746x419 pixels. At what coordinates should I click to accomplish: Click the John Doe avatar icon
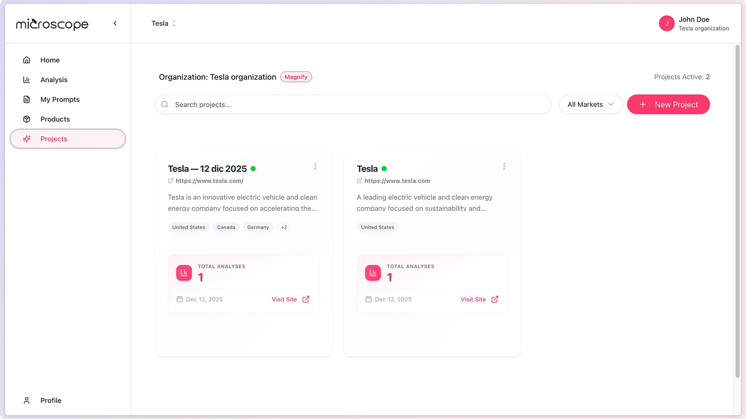pyautogui.click(x=666, y=23)
